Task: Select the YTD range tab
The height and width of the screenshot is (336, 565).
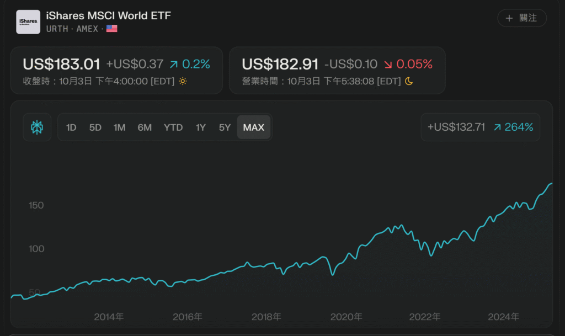Action: tap(173, 127)
